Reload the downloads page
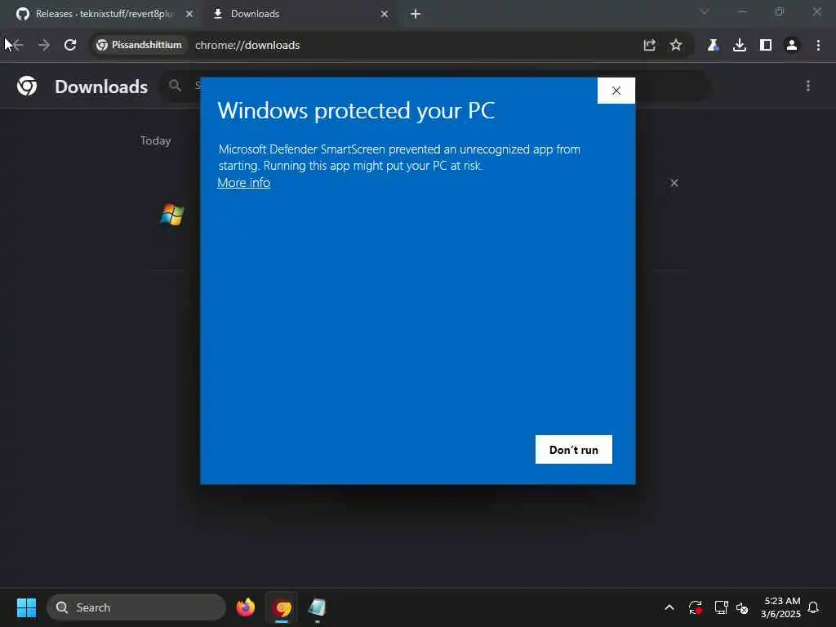836x627 pixels. point(70,46)
